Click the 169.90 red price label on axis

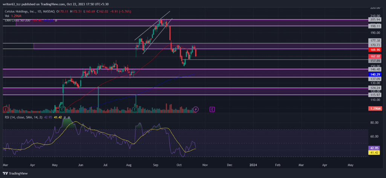coord(375,50)
